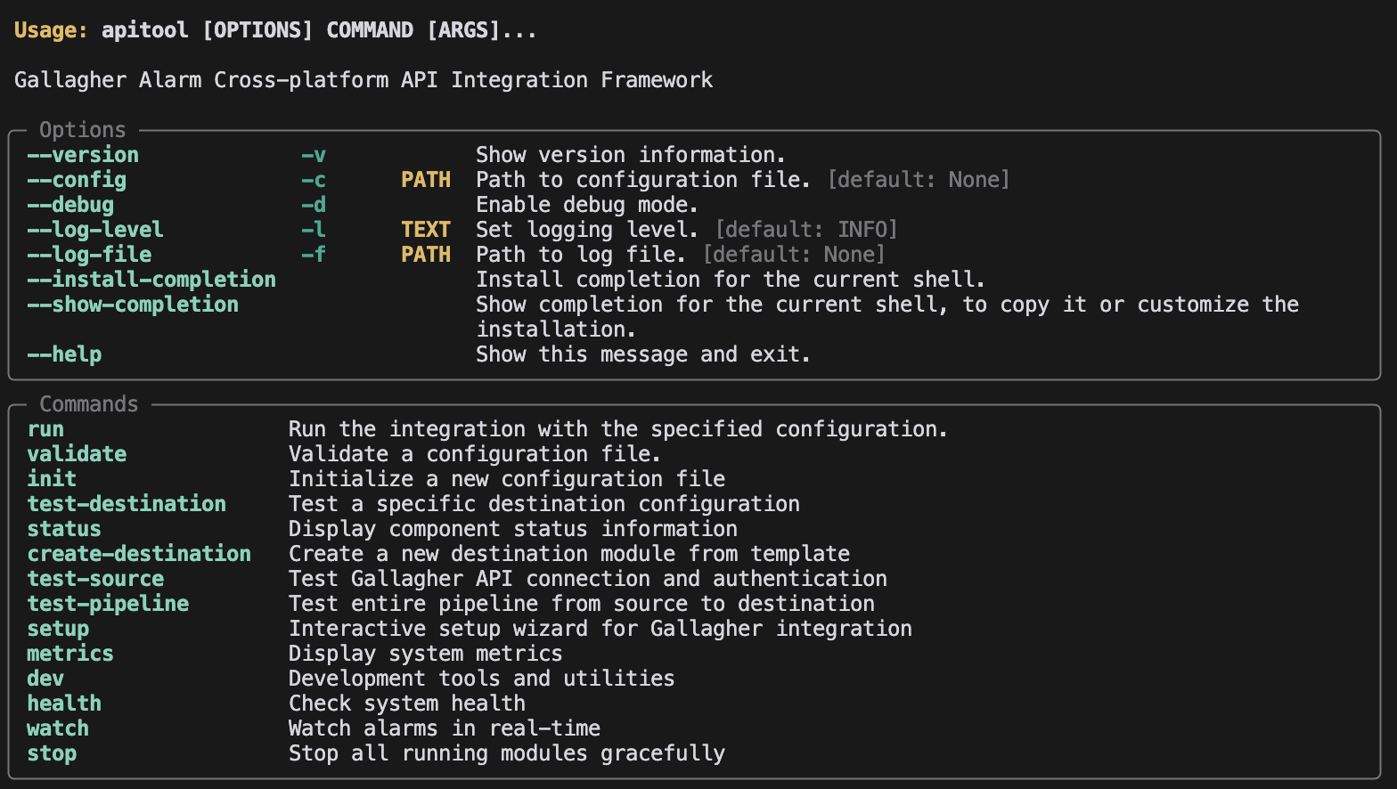
Task: Click the 'metrics' command entry
Action: point(70,654)
